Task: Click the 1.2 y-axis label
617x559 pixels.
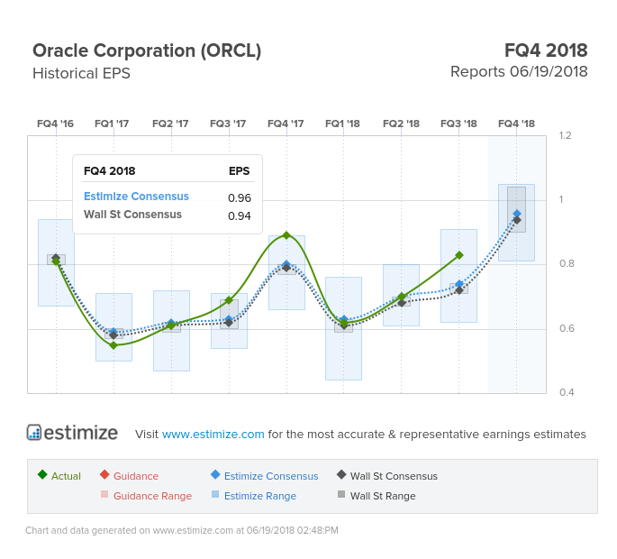Action: tap(565, 135)
